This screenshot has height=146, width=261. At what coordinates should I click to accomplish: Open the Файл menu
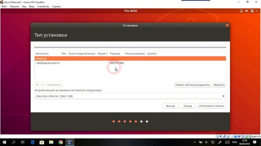(4, 6)
